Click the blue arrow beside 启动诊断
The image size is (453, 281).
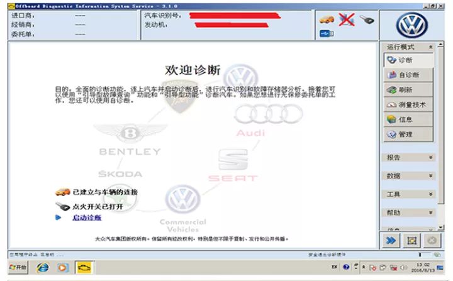58,218
